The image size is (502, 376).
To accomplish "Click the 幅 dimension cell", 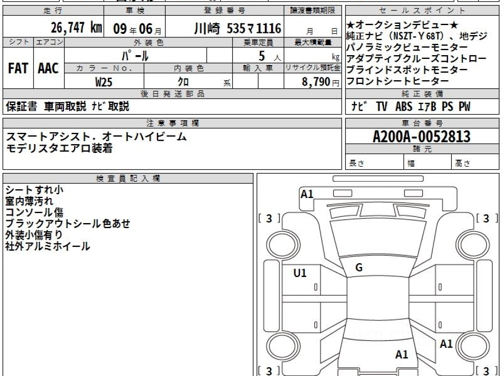I will pyautogui.click(x=427, y=162).
